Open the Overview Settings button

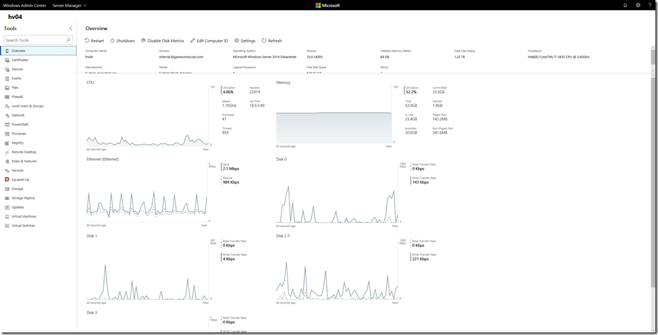click(245, 41)
